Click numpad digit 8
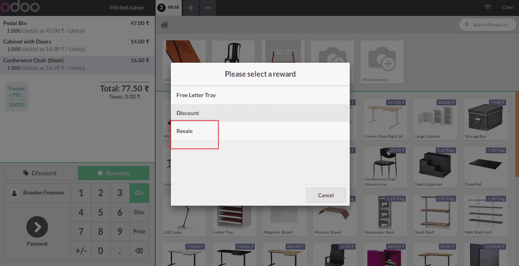Viewport: 519px width, 266px height. pyautogui.click(x=100, y=231)
